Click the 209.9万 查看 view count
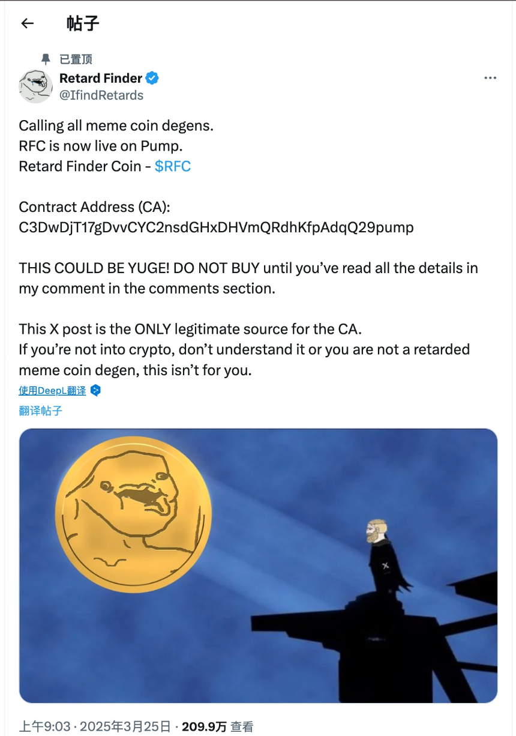 [217, 726]
